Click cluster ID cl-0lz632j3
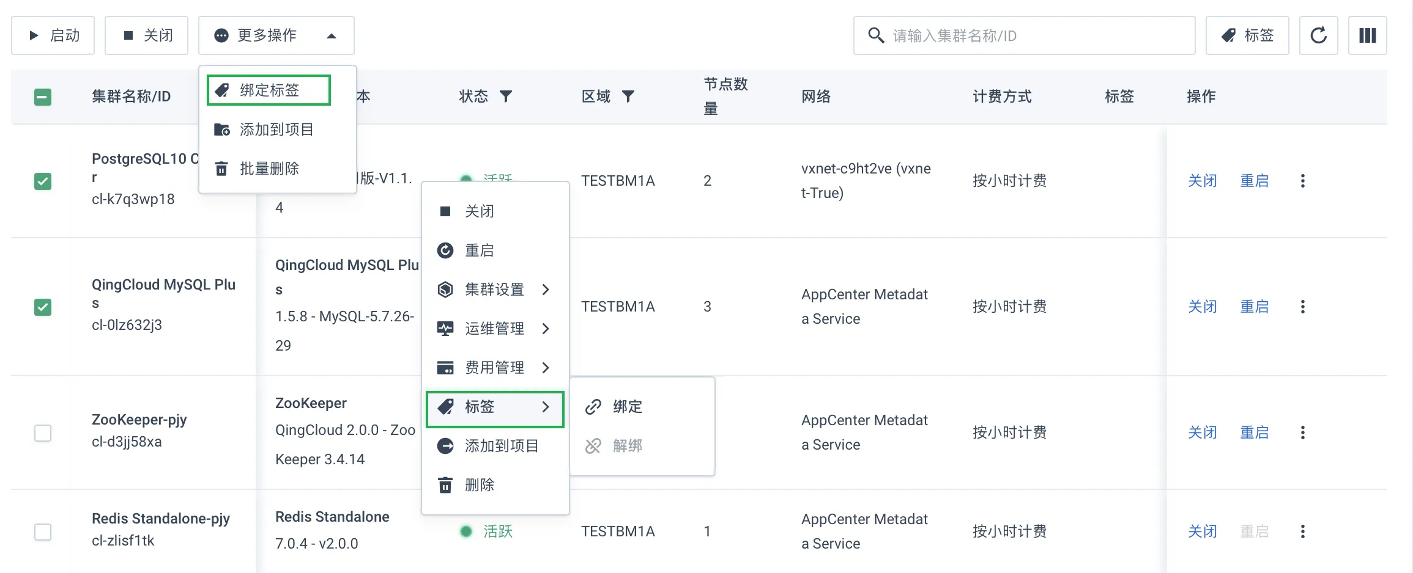 [127, 325]
